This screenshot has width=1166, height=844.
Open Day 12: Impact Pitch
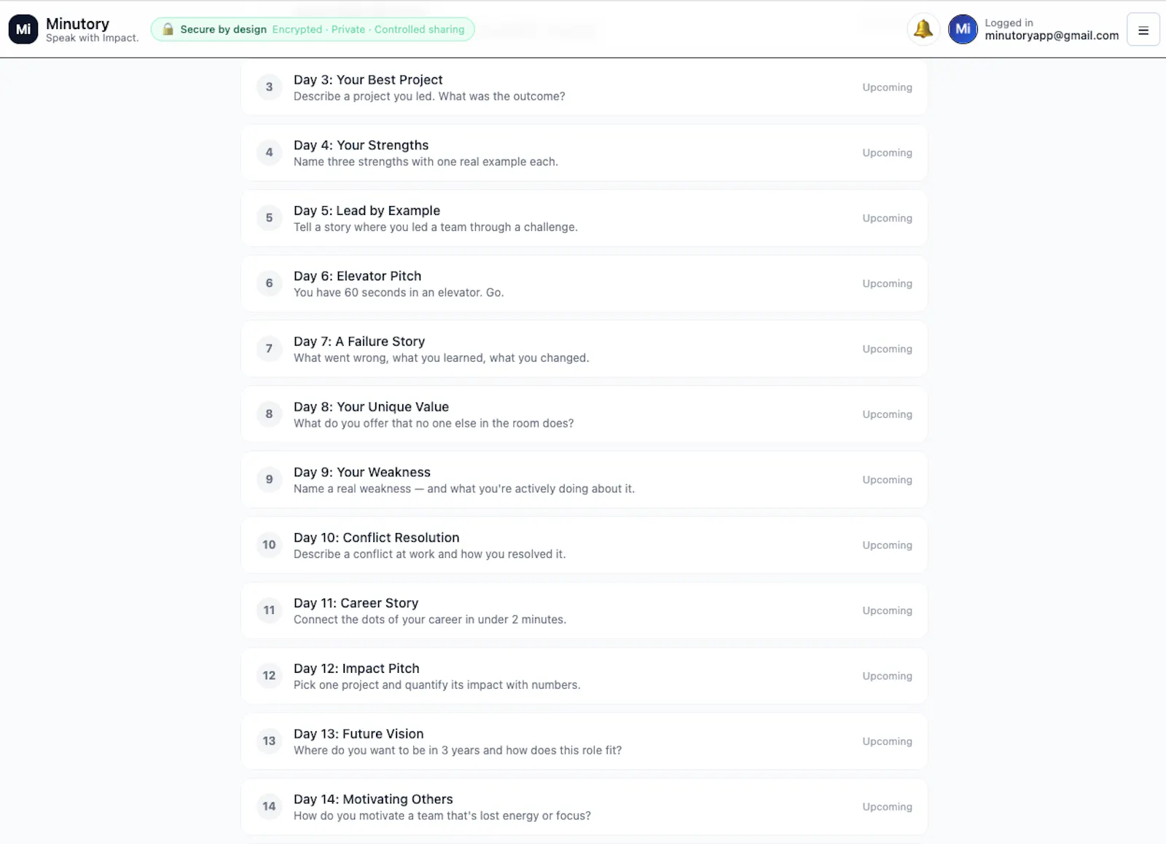pos(584,676)
